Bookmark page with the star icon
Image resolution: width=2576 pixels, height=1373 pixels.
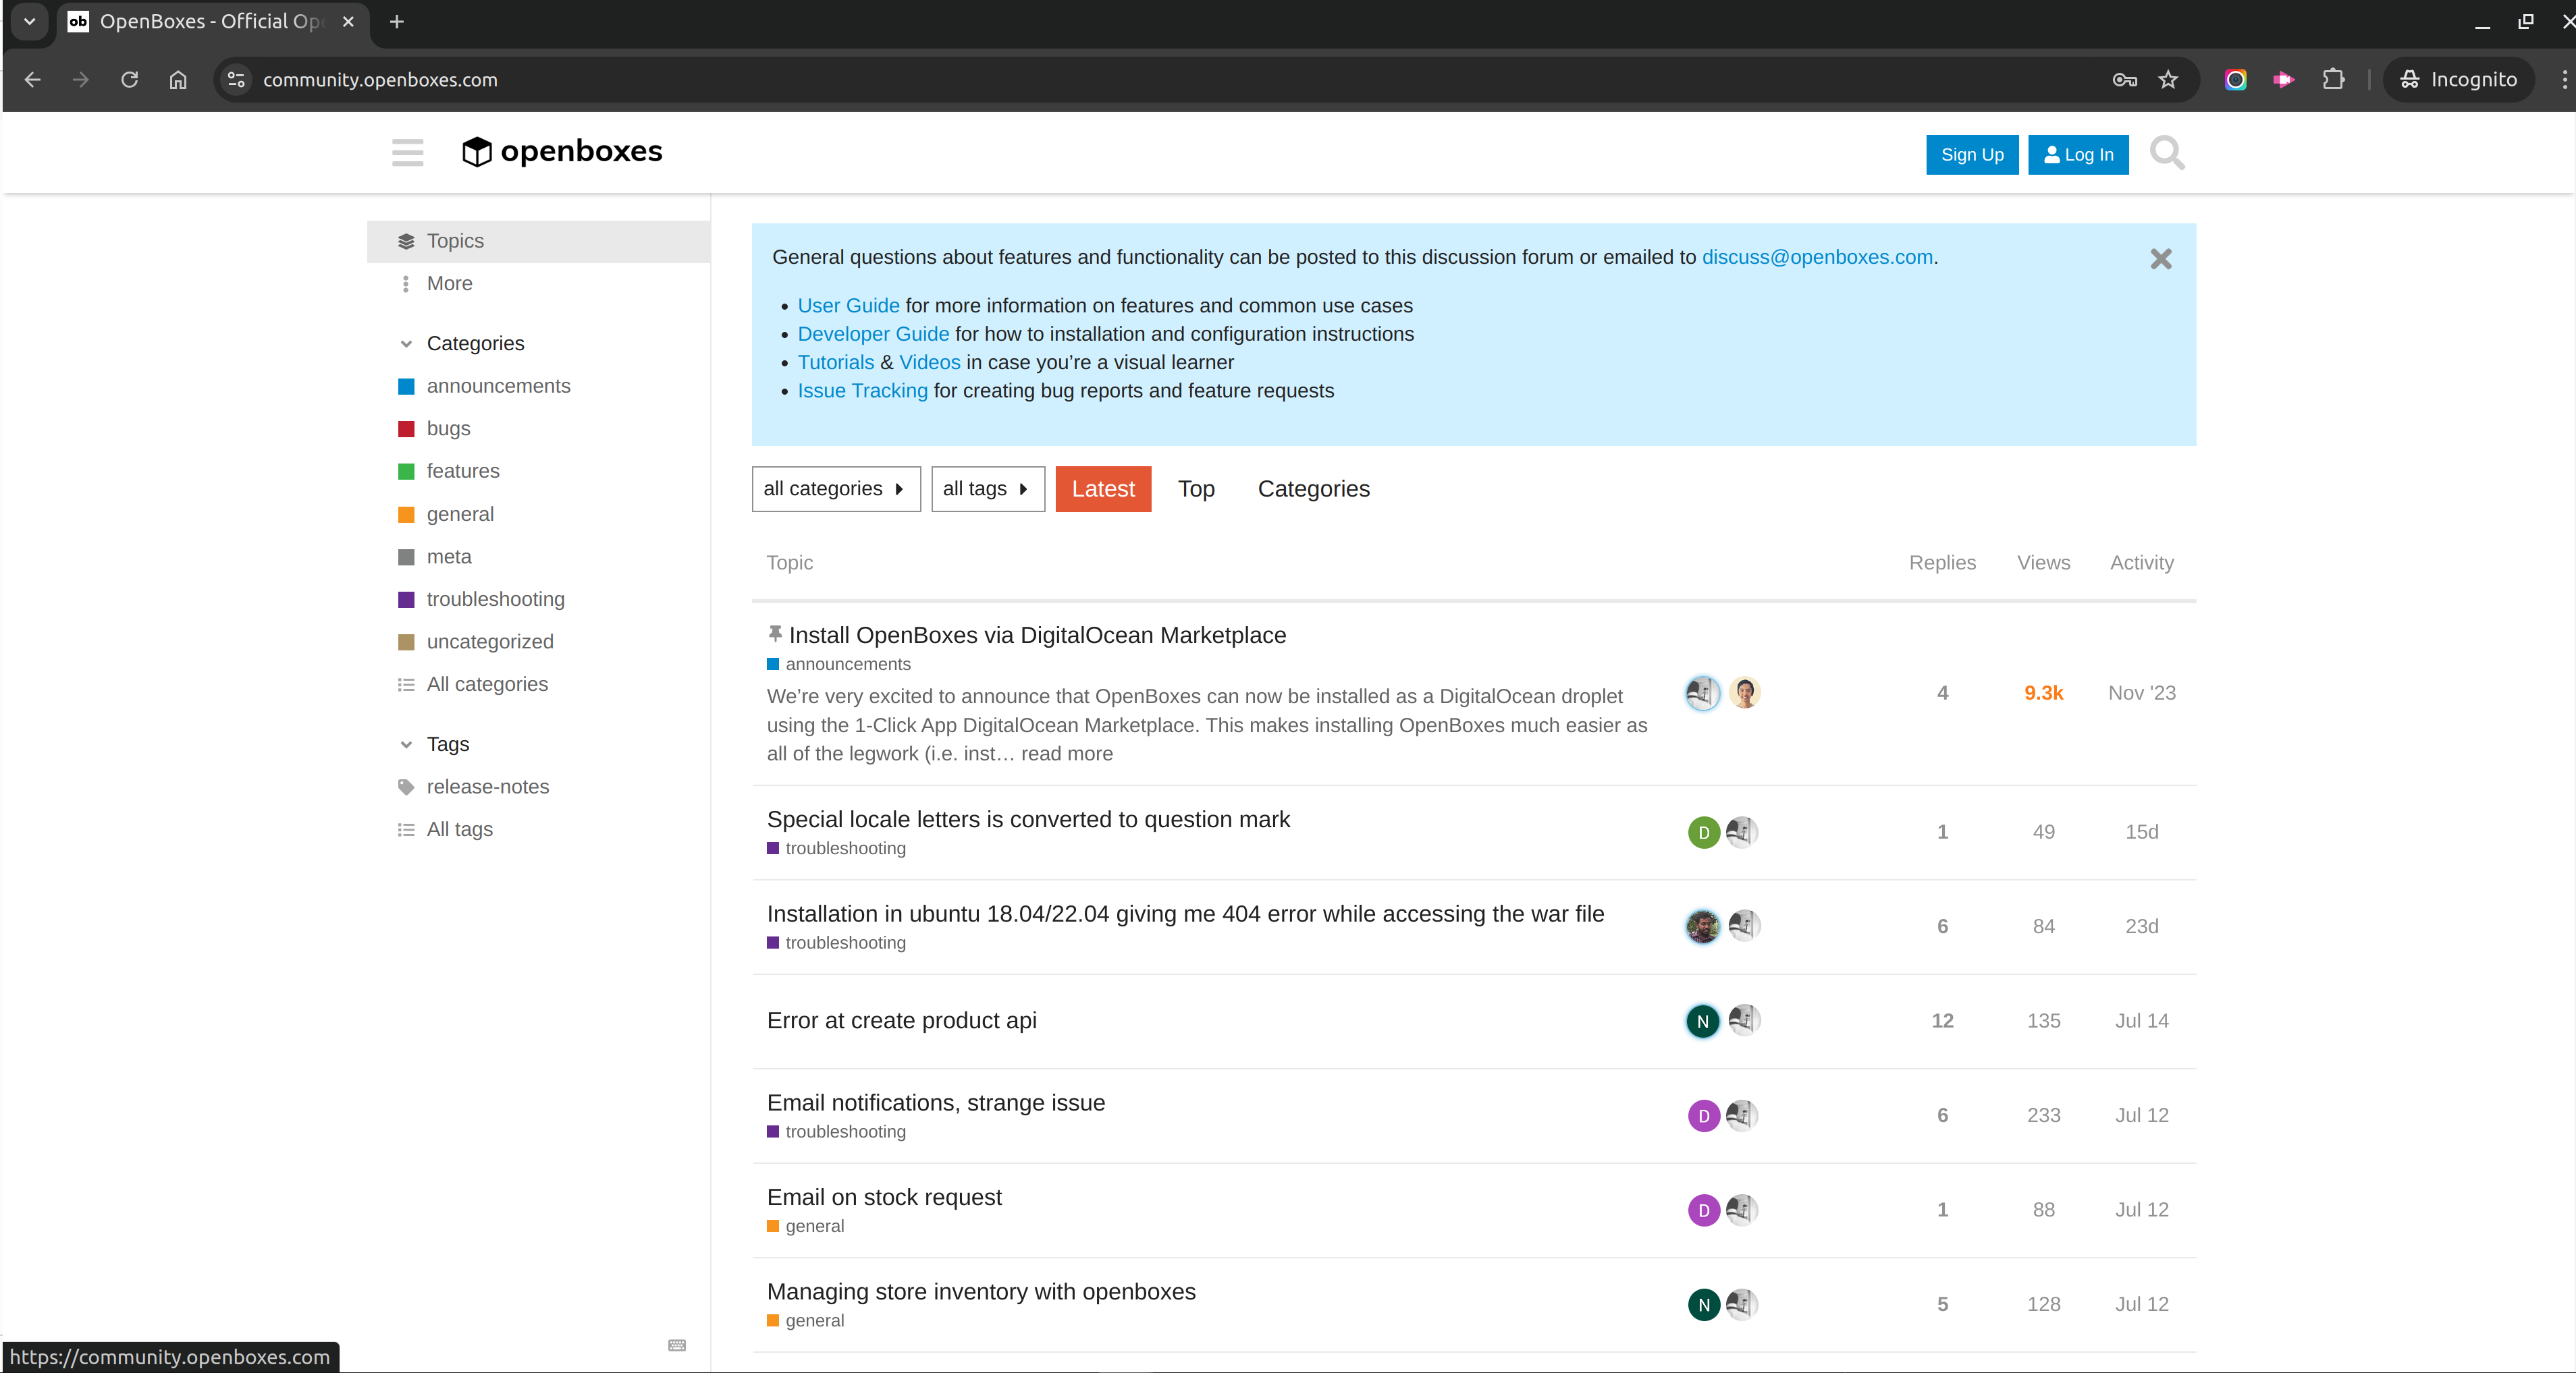click(x=2167, y=80)
